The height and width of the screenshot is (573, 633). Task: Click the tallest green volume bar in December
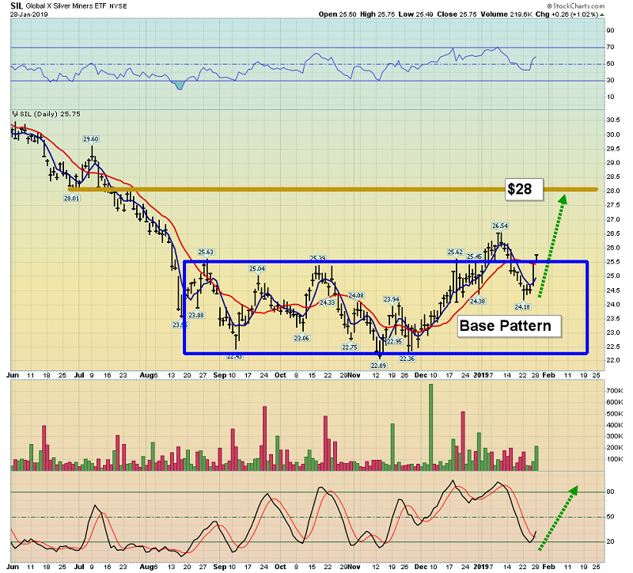[x=430, y=427]
